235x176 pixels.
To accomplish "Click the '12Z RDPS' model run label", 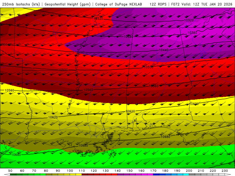I will tap(158, 4).
